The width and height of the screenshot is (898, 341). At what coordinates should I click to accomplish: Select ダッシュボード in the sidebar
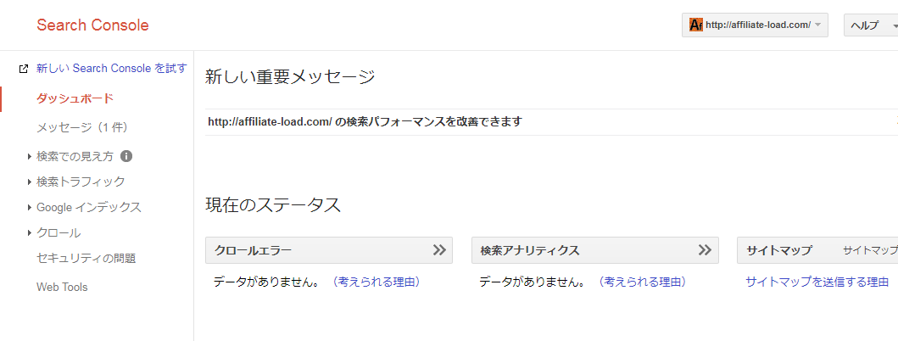(75, 98)
